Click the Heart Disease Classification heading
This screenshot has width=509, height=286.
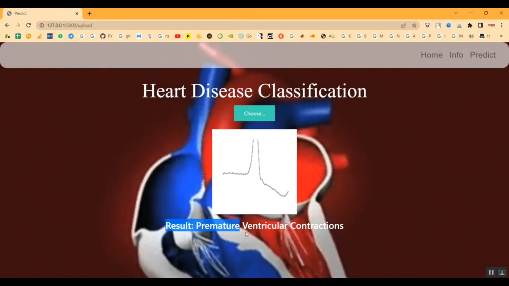click(254, 91)
